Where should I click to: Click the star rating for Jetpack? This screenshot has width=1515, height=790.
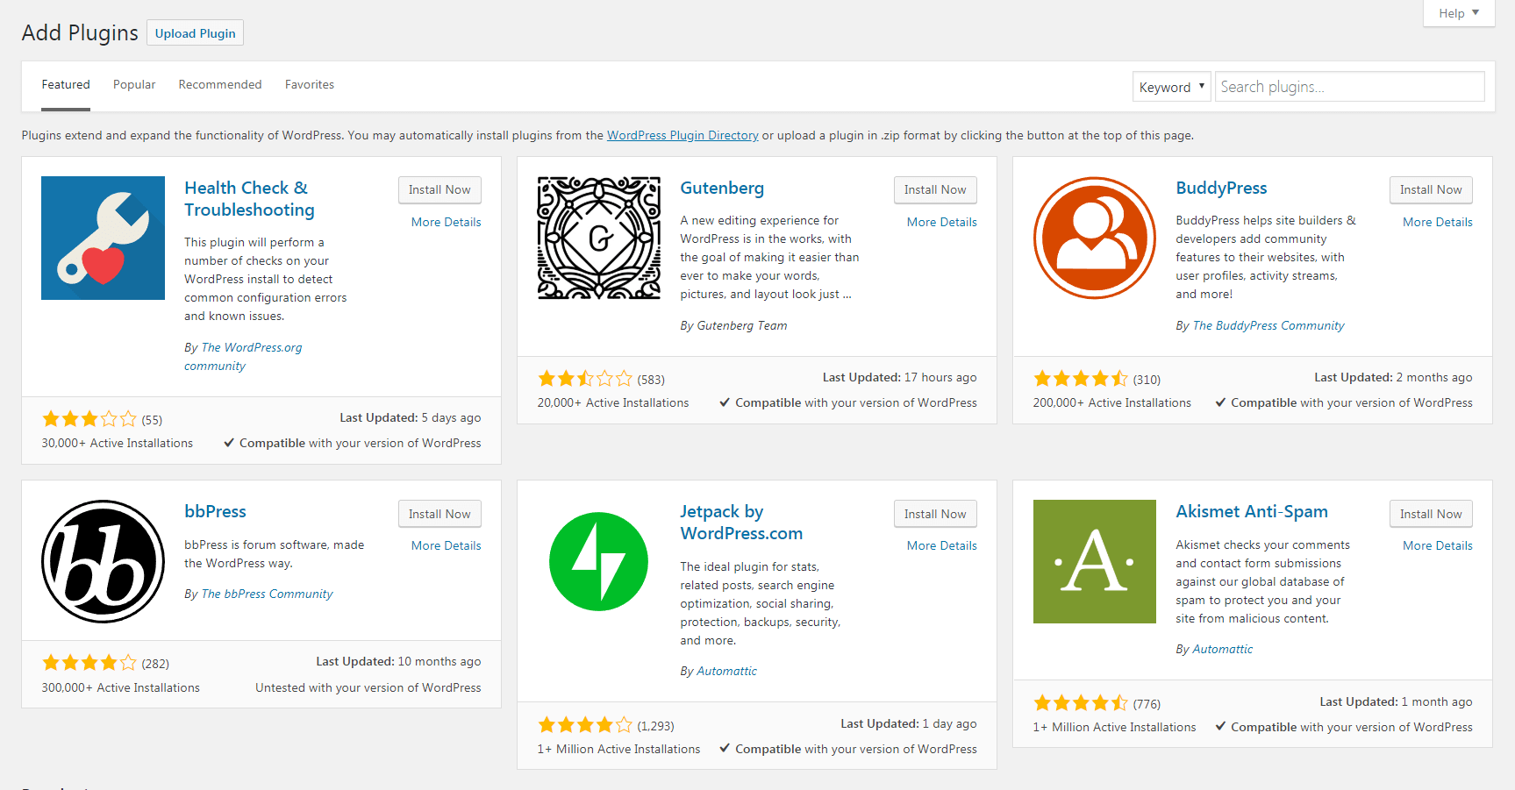pos(584,725)
